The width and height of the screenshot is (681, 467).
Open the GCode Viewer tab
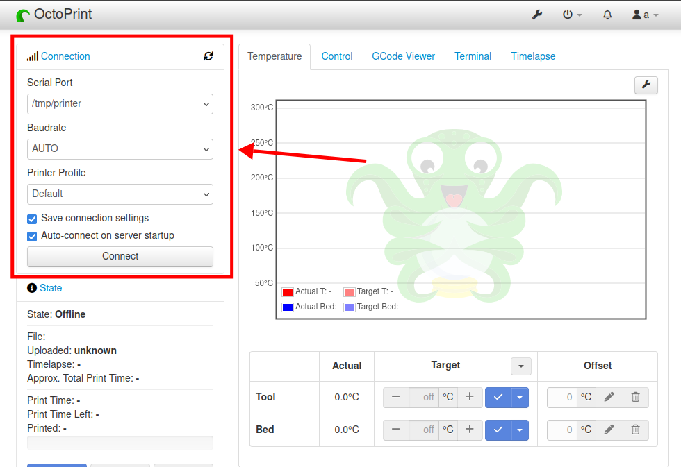(404, 56)
